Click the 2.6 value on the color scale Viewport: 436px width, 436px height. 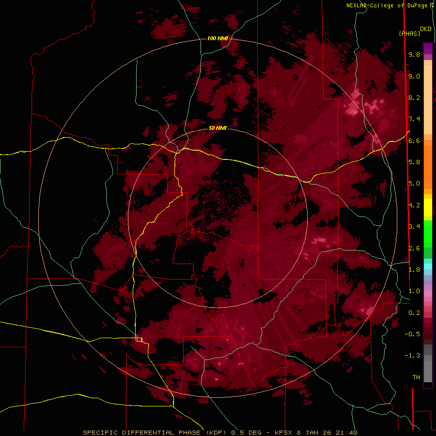coord(414,249)
